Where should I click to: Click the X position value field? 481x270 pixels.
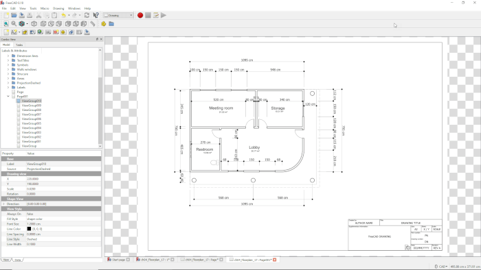[63, 179]
